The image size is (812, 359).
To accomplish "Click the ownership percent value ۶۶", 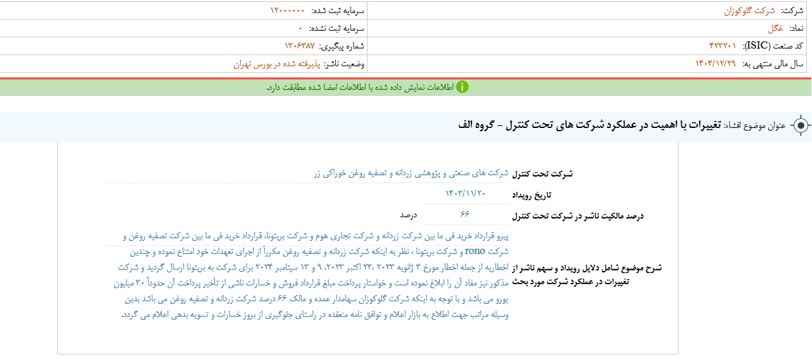I will click(x=466, y=214).
